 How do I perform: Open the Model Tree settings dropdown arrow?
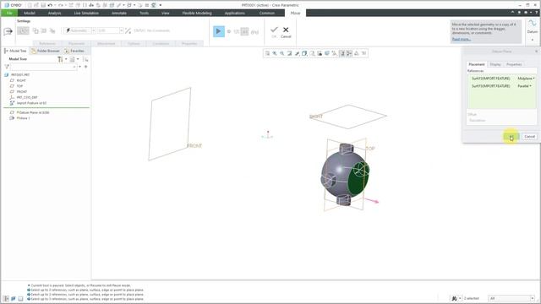[x=66, y=59]
